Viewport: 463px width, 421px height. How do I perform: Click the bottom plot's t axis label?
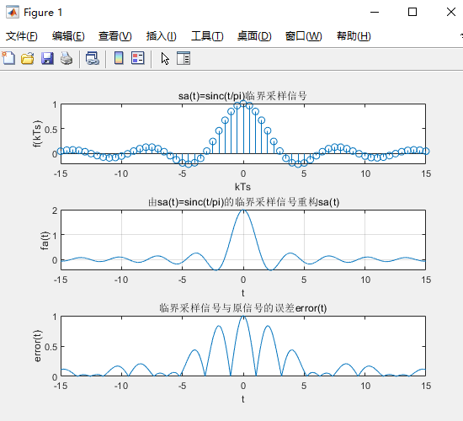[243, 399]
